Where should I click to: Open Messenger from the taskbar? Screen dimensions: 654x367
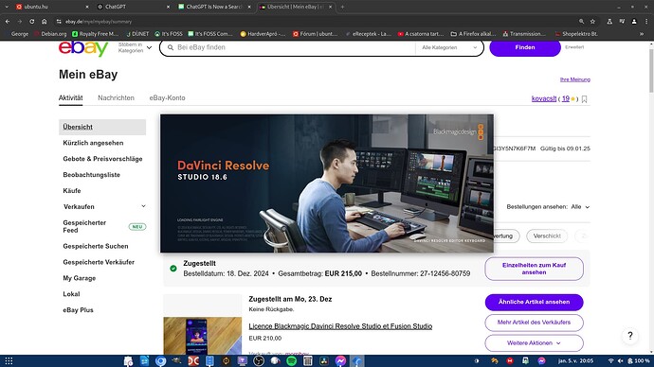click(x=341, y=360)
